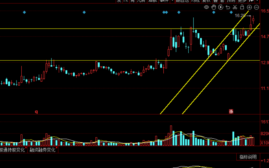Open the 复权 toolbar item
Image resolution: width=269 pixels, height=168 pixels.
[x=206, y=1]
